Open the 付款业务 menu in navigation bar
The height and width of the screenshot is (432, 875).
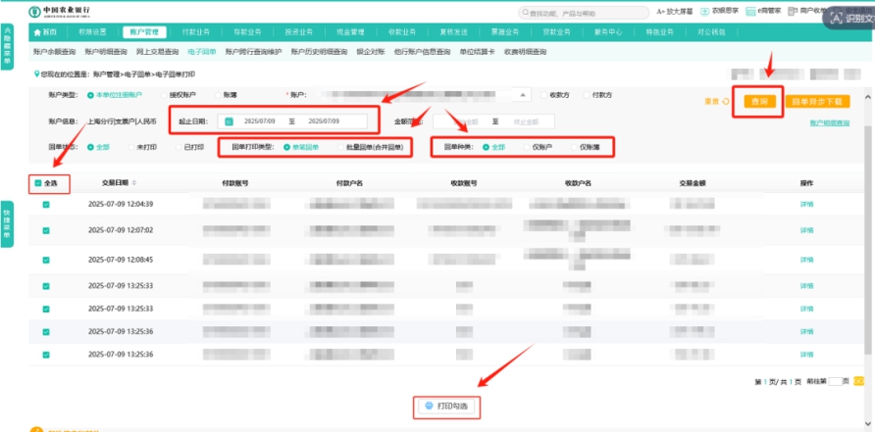[196, 32]
